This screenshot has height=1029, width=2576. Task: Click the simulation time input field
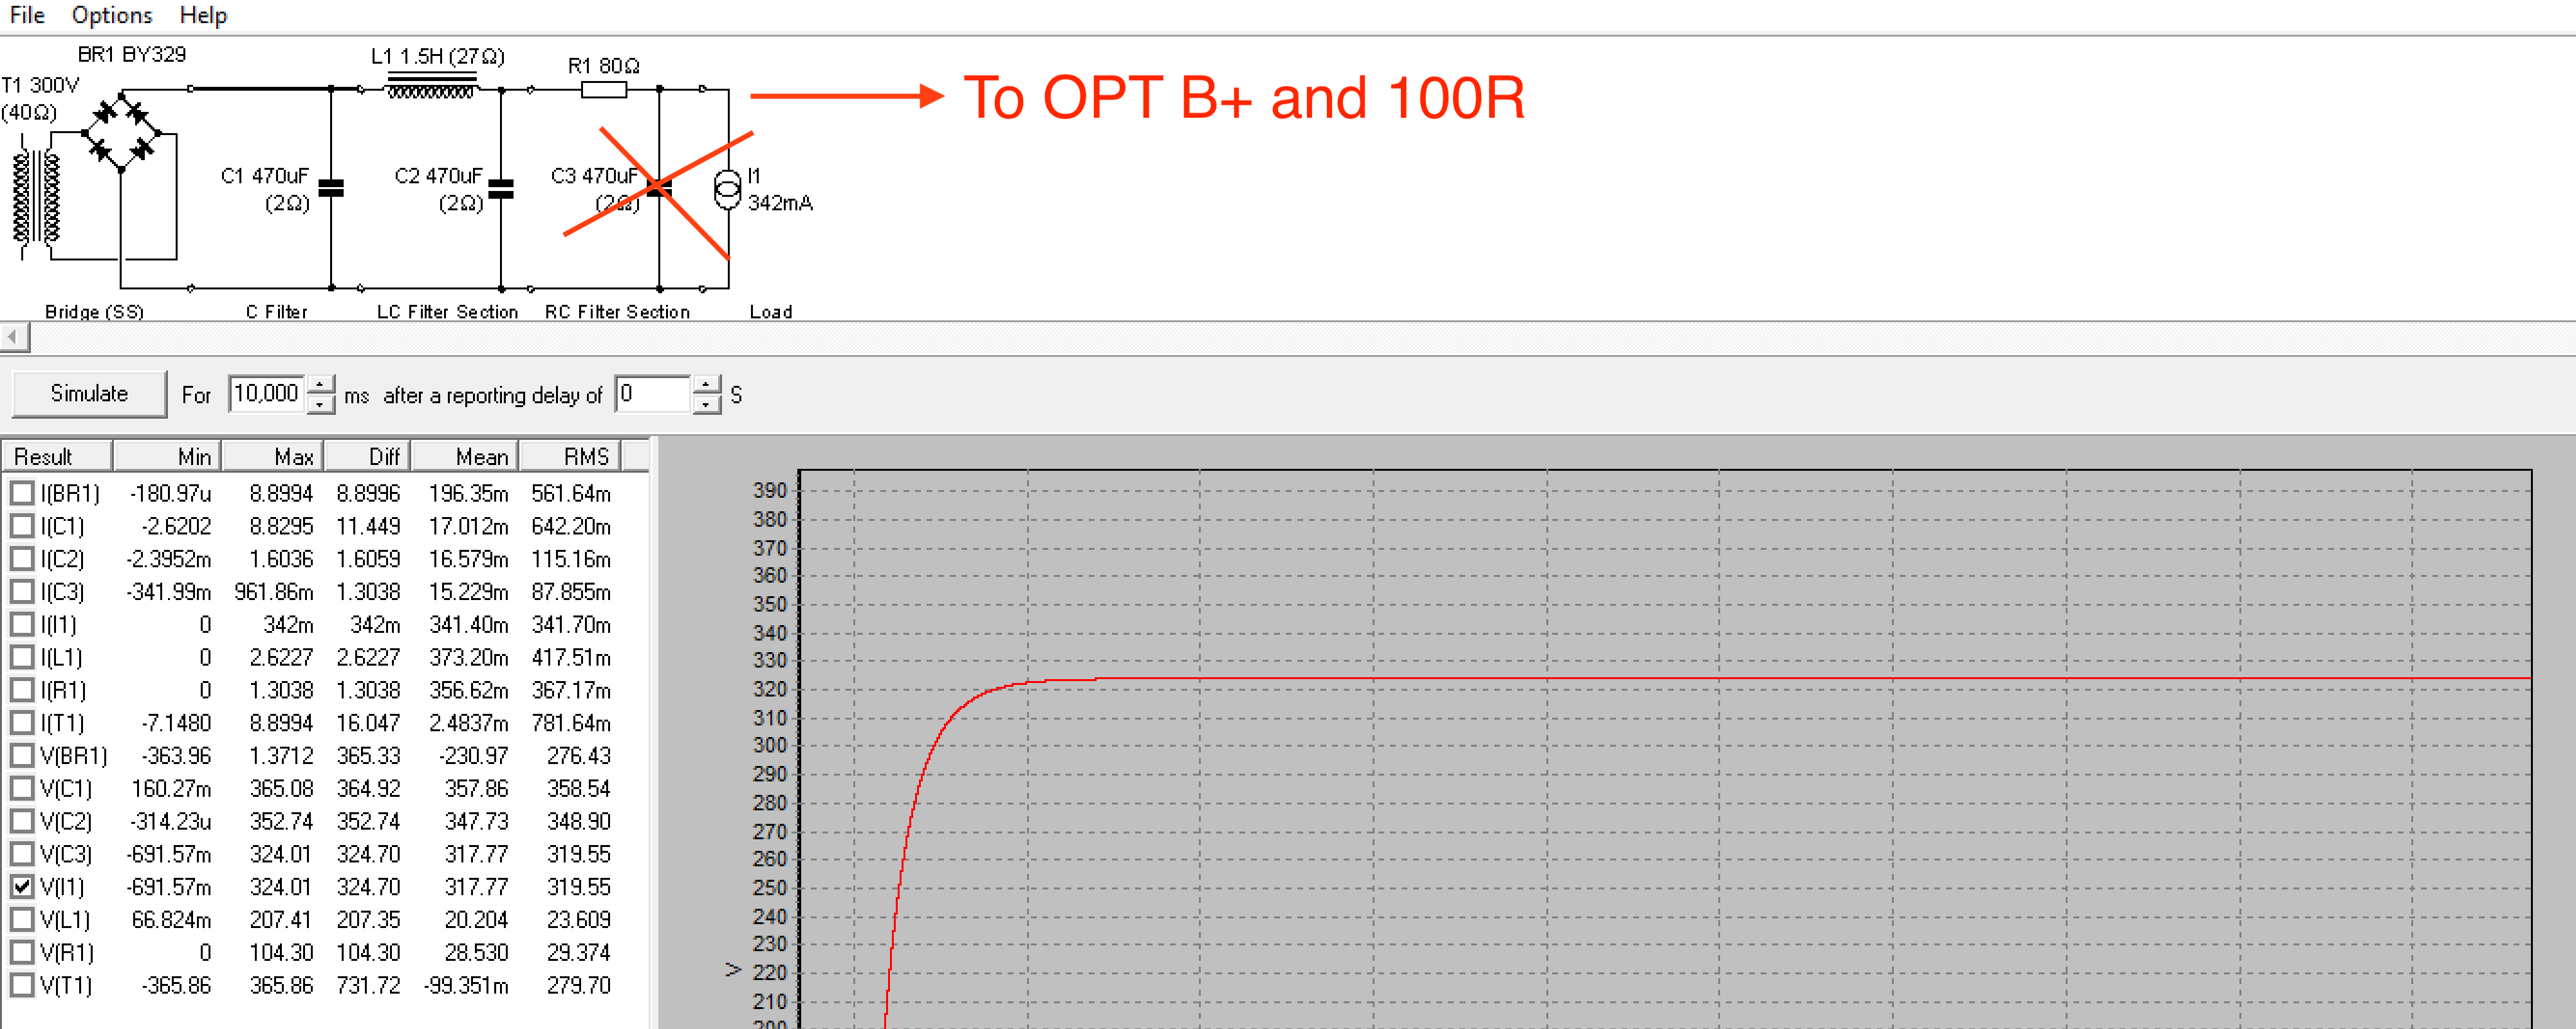(267, 394)
